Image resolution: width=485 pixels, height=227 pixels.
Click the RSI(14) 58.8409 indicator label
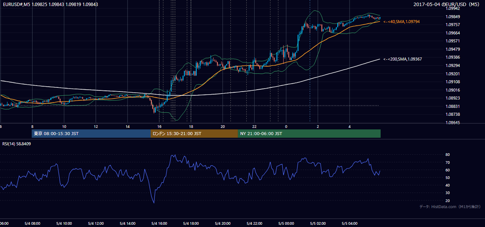(x=17, y=144)
